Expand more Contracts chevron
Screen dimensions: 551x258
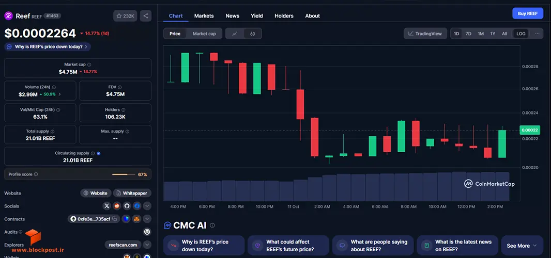147,219
